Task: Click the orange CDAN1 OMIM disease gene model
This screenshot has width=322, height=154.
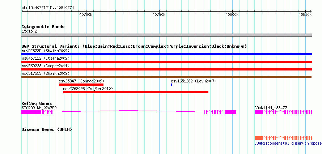Action: click(283, 138)
